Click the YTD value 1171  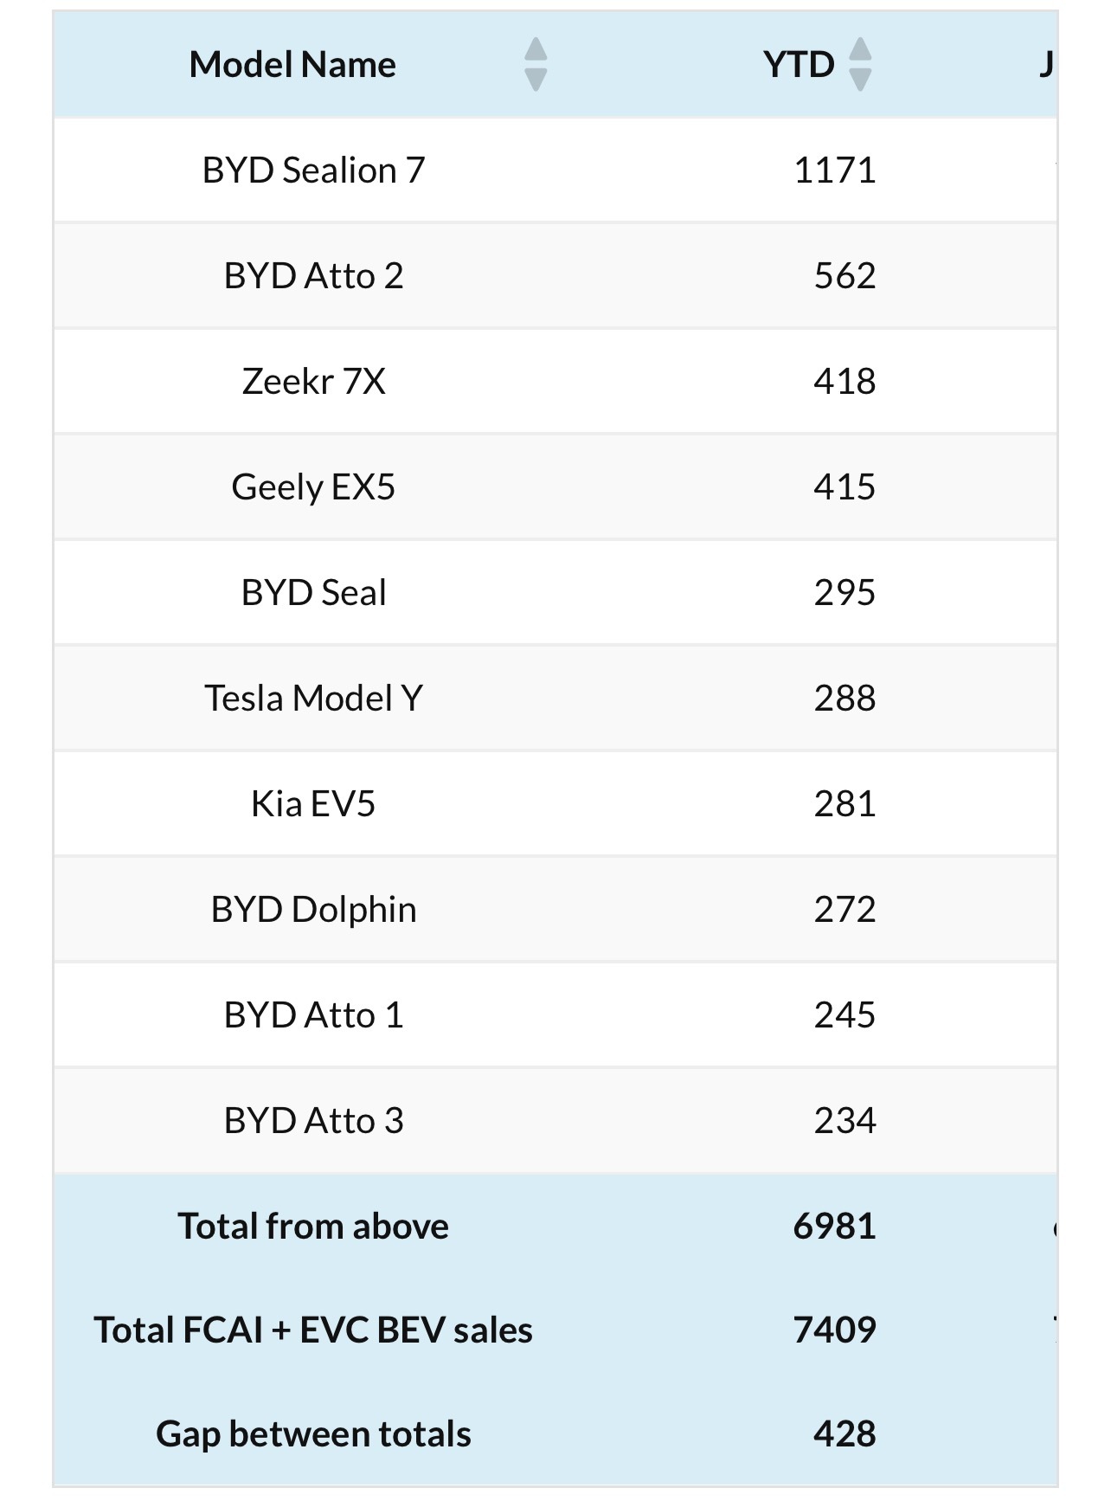tap(834, 171)
